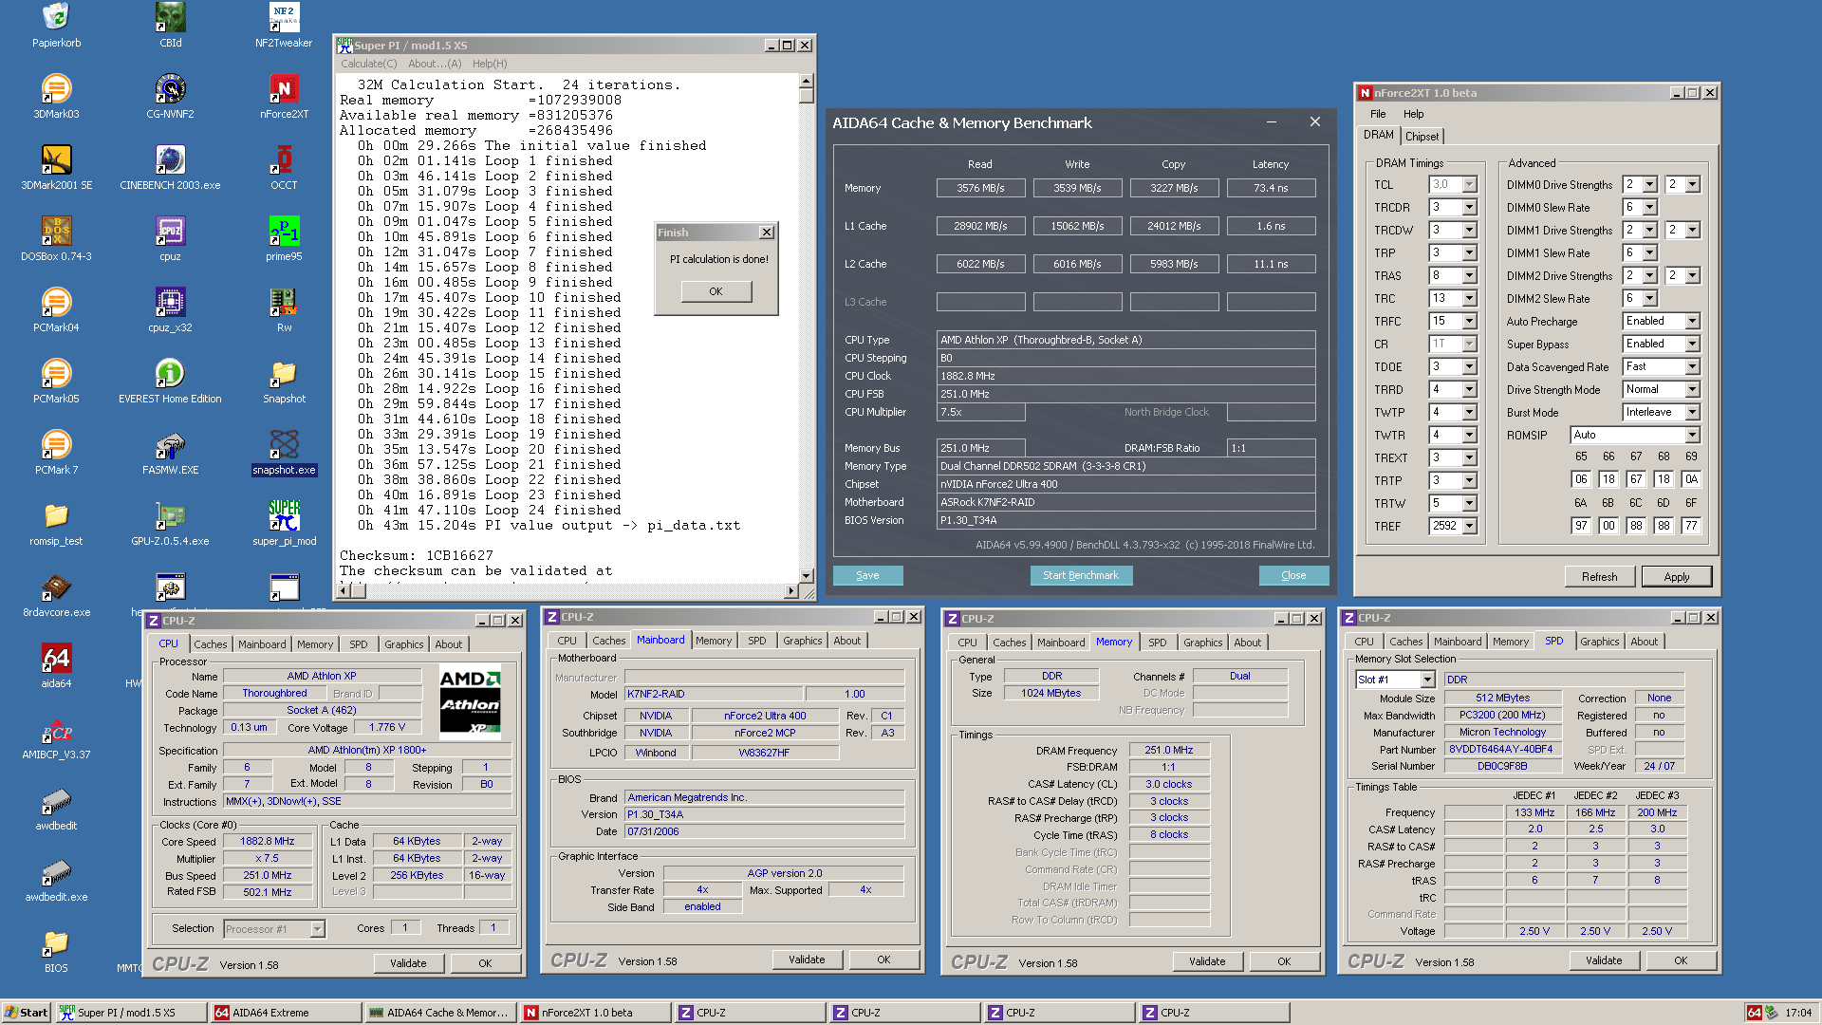Open TCL dropdown in nForce2XT
1822x1025 pixels.
click(1469, 185)
